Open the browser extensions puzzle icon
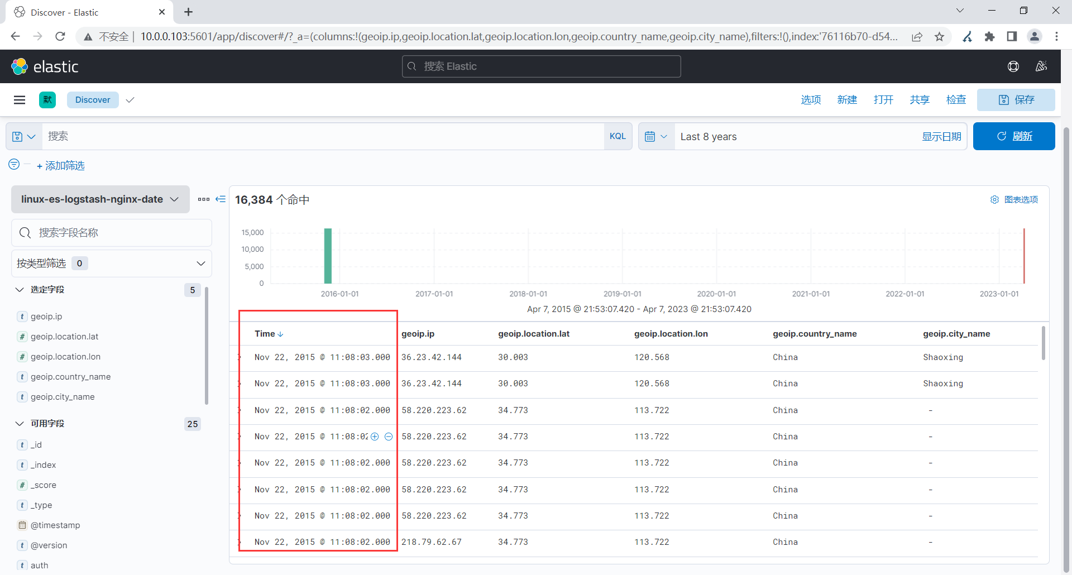1072x575 pixels. coord(990,36)
